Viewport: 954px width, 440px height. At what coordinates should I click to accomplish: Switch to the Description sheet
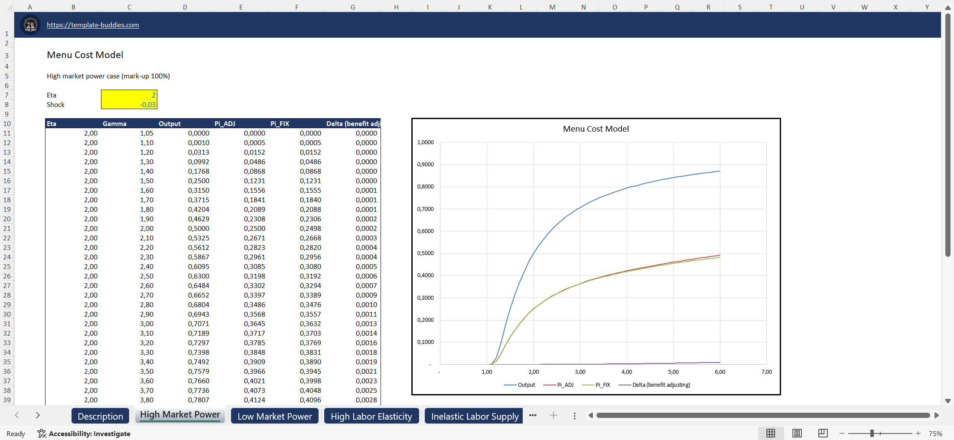coord(100,416)
